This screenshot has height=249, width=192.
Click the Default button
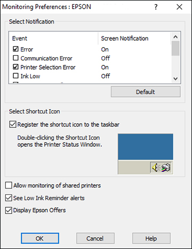pyautogui.click(x=146, y=92)
